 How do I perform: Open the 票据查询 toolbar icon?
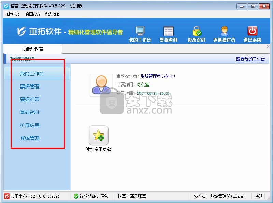pyautogui.click(x=168, y=31)
